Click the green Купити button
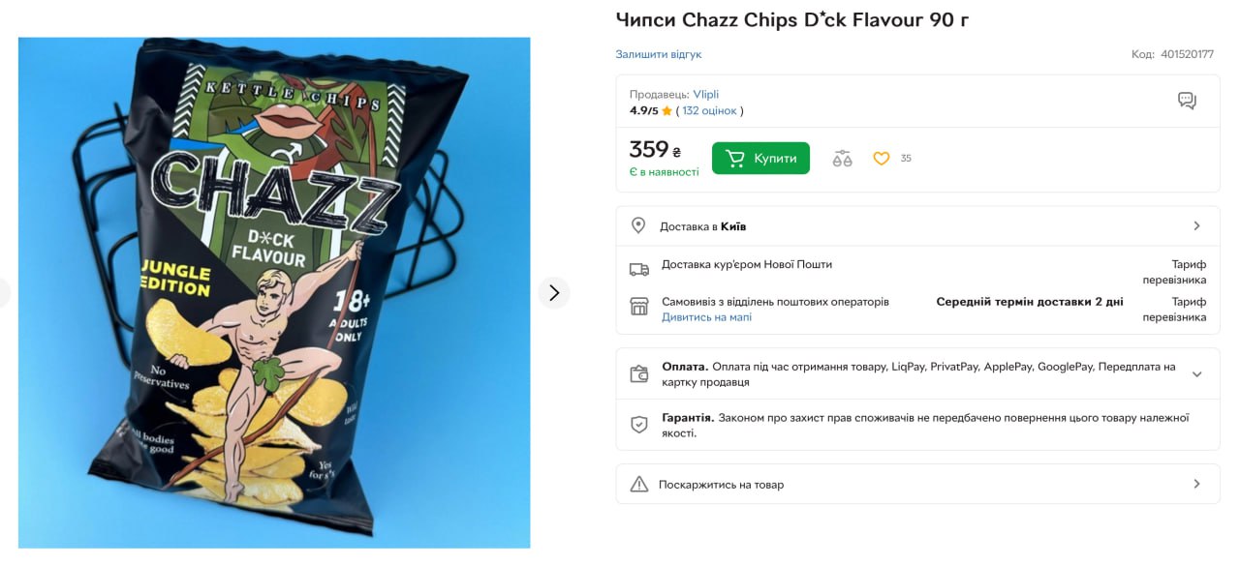The width and height of the screenshot is (1240, 565). coord(760,159)
